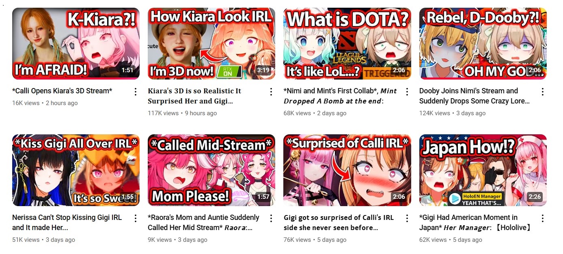Open options menu for Raora's Mom and Auntie video
The image size is (563, 254).
point(271,218)
